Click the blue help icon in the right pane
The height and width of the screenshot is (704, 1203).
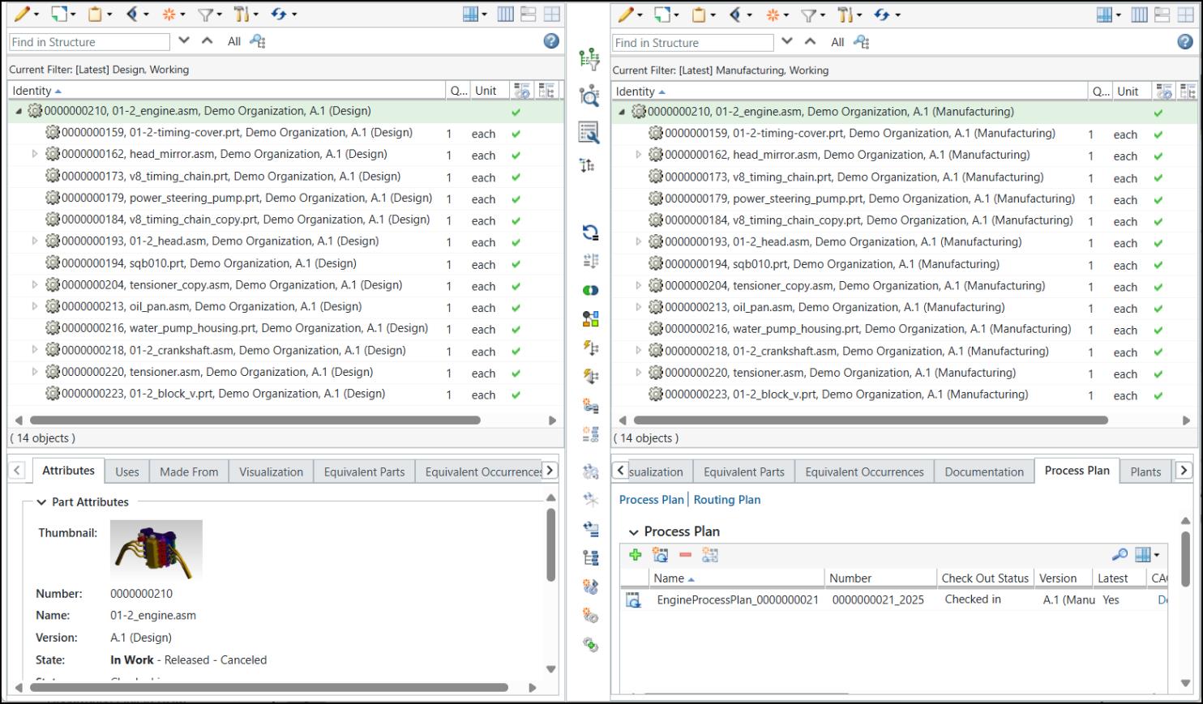[1185, 42]
